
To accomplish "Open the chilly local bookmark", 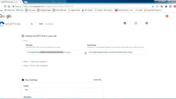I will coord(30,10).
